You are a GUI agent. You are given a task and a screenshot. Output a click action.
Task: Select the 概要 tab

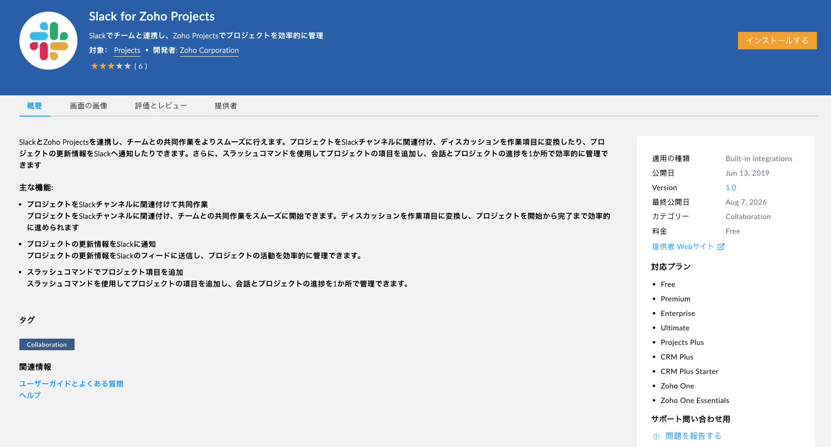coord(34,106)
